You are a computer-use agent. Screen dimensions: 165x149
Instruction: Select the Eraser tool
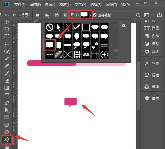pyautogui.click(x=7, y=81)
